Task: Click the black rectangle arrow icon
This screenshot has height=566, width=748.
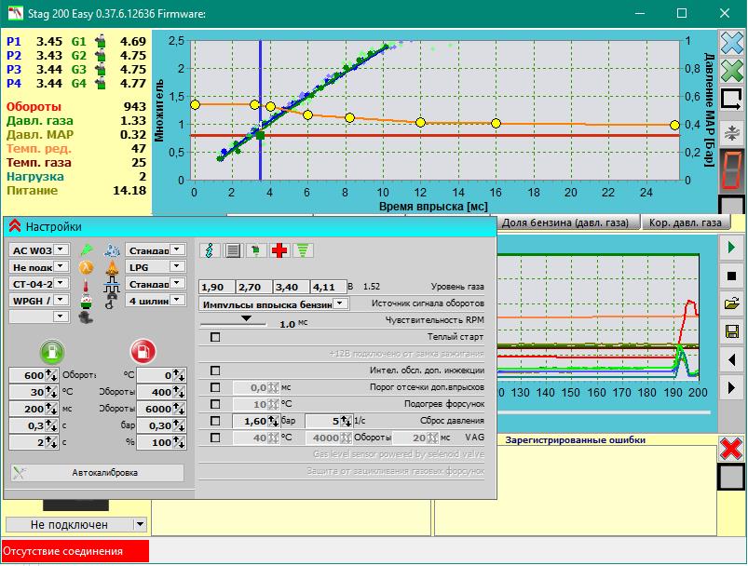Action: [x=732, y=101]
